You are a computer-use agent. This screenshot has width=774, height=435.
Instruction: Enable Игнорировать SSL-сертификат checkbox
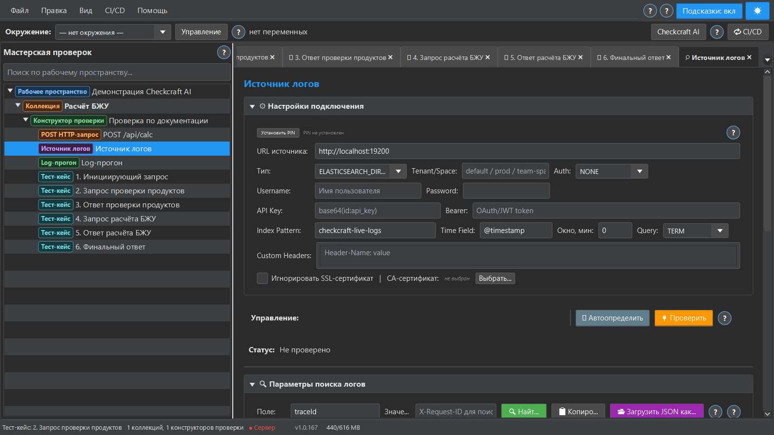pos(262,278)
